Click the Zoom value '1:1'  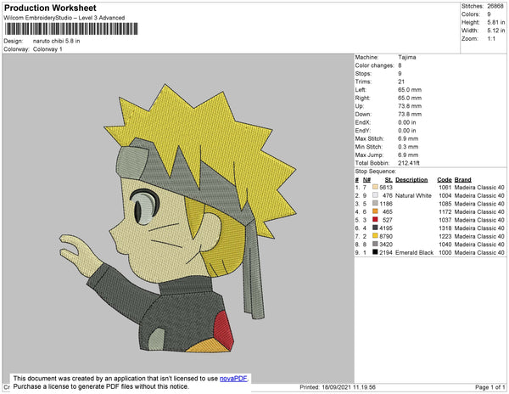click(491, 39)
